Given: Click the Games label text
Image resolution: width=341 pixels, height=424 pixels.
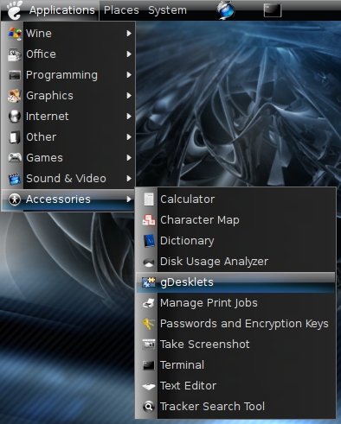Looking at the screenshot, I should tap(44, 158).
